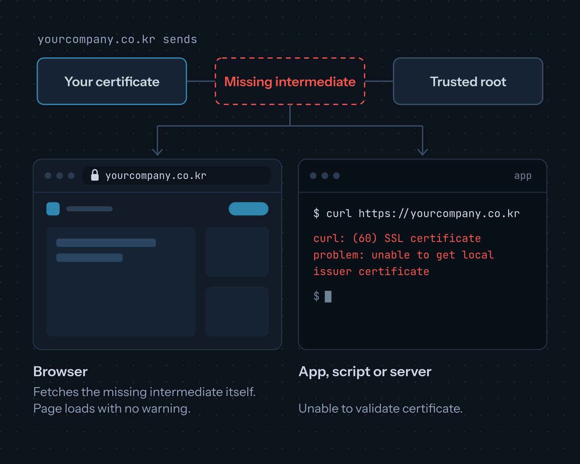Click the yourcompany.co.kr browser address bar
580x464 pixels.
[177, 175]
